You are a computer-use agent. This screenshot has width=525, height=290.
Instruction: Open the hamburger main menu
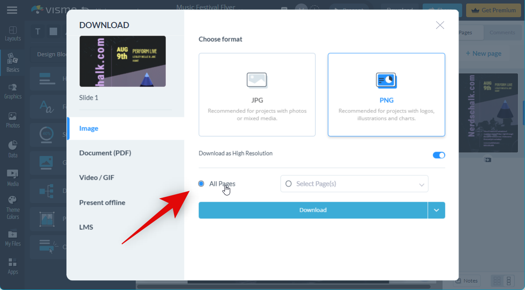[x=12, y=10]
